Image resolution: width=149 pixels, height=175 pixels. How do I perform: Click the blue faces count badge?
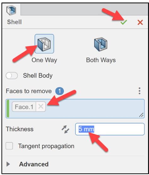59,91
